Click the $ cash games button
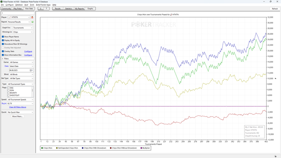Viewport: 281px width, 158px height. [x=41, y=8]
